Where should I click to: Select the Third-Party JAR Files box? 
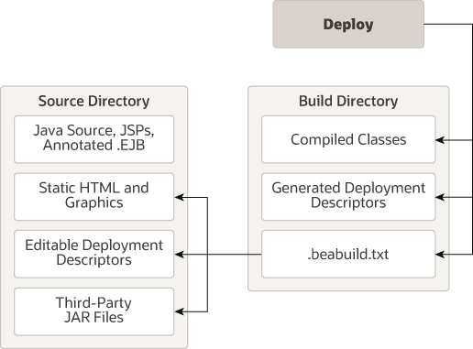click(x=94, y=311)
